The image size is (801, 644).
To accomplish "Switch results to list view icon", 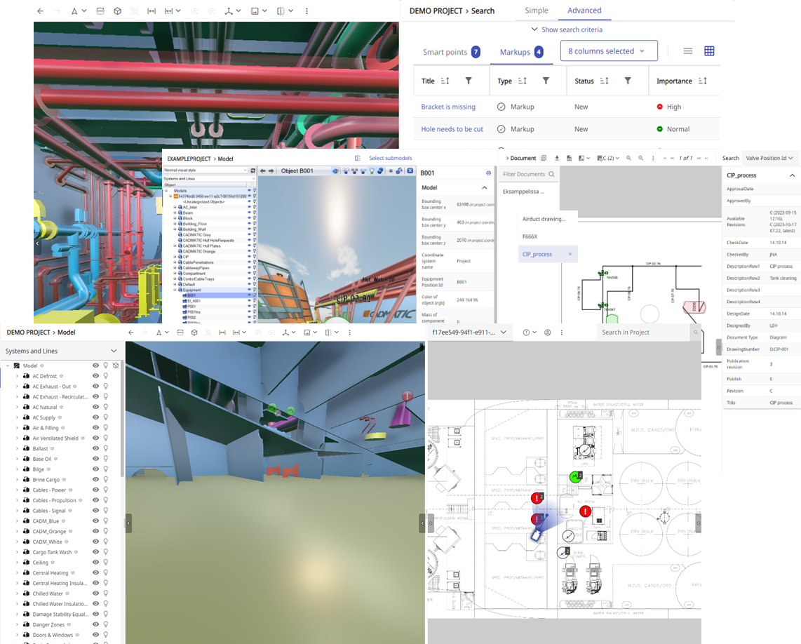I will pyautogui.click(x=688, y=51).
